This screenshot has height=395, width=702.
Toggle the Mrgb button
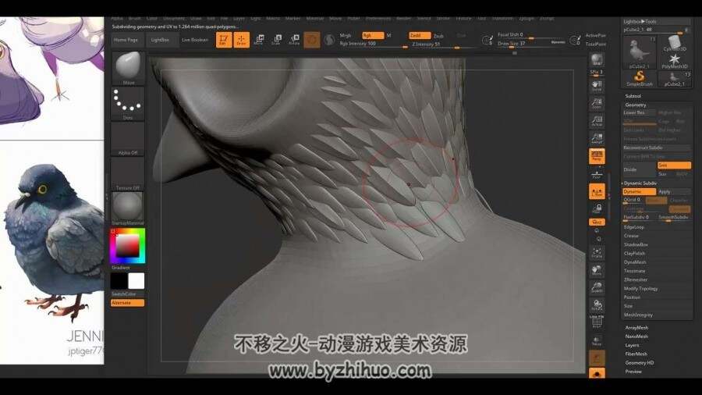pos(346,35)
